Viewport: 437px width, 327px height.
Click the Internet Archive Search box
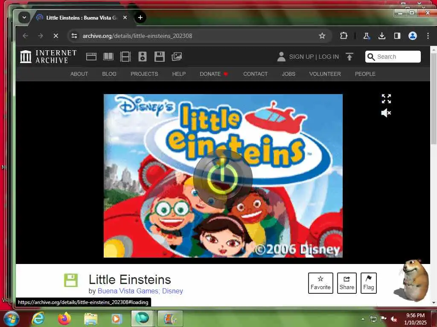pyautogui.click(x=393, y=57)
